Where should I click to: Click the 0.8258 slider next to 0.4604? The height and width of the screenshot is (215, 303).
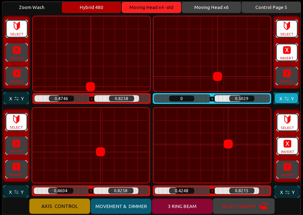pos(121,191)
